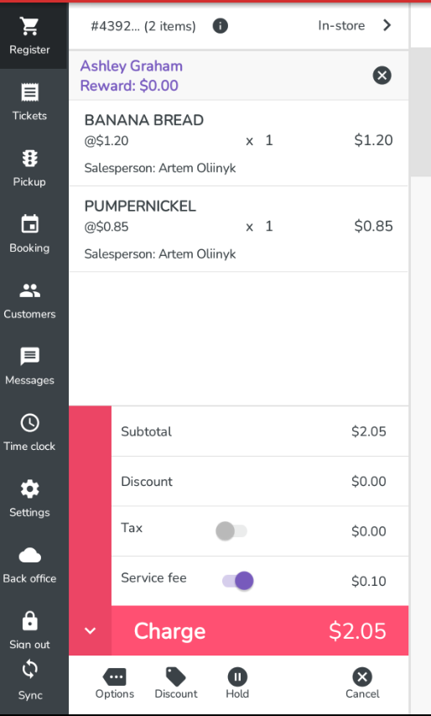Apply a Discount to the order
This screenshot has width=431, height=716.
coord(176,683)
